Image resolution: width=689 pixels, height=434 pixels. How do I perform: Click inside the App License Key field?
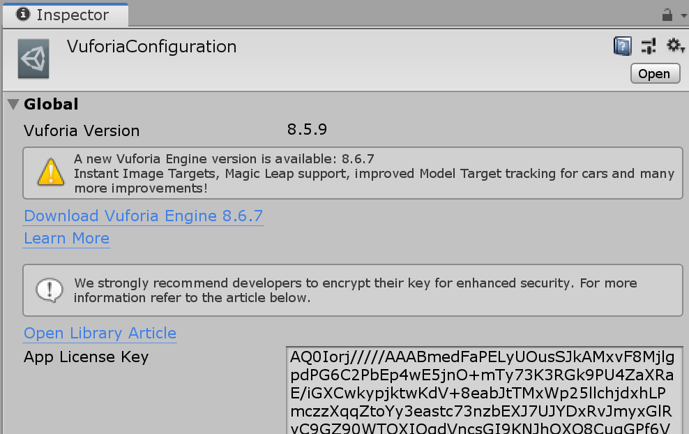[x=484, y=391]
